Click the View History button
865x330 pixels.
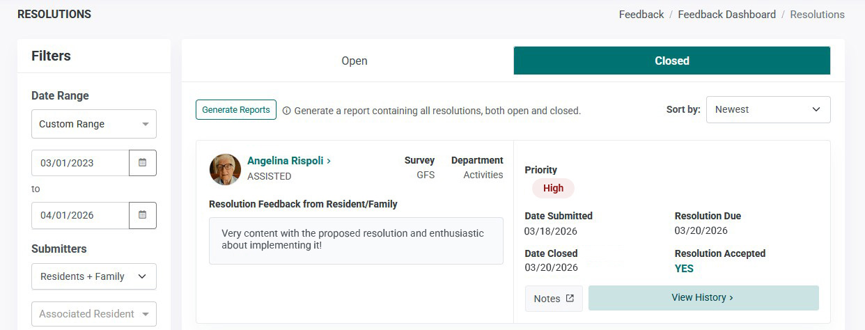(x=703, y=297)
